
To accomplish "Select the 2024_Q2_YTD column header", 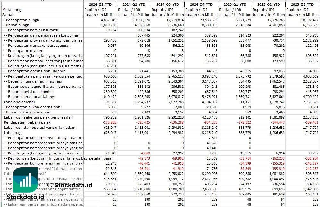I will coord(134,4).
